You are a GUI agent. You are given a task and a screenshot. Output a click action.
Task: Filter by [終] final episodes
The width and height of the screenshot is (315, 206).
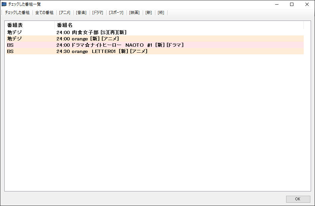[x=161, y=13]
